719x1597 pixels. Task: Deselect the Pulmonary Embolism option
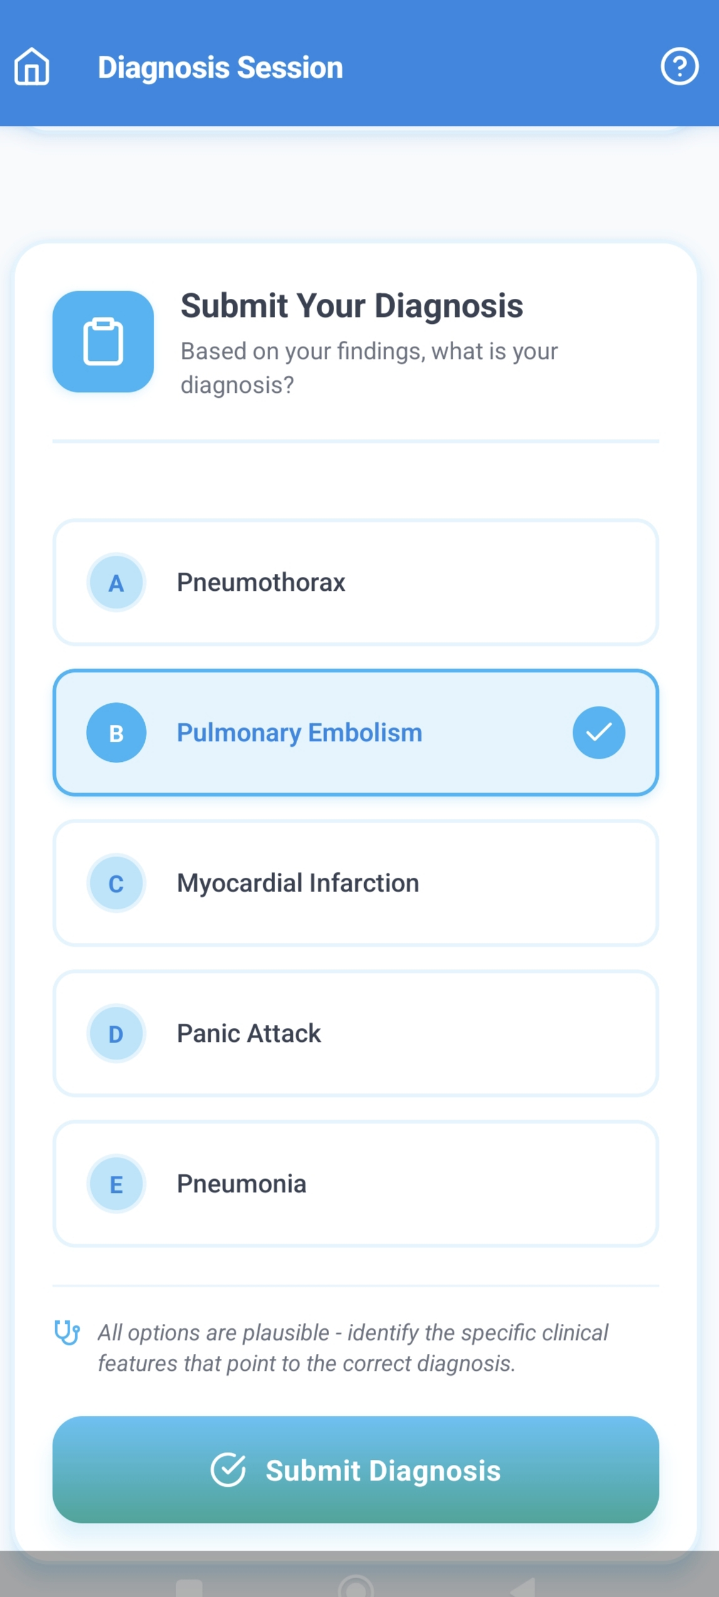pyautogui.click(x=355, y=732)
